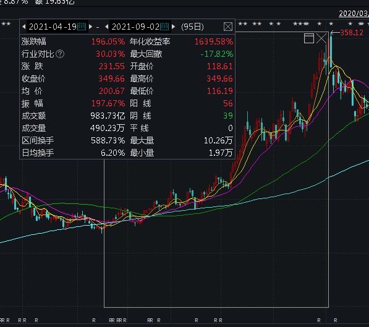Step end date 2021-09-02 forward one day
369x327 pixels.
coord(174,27)
